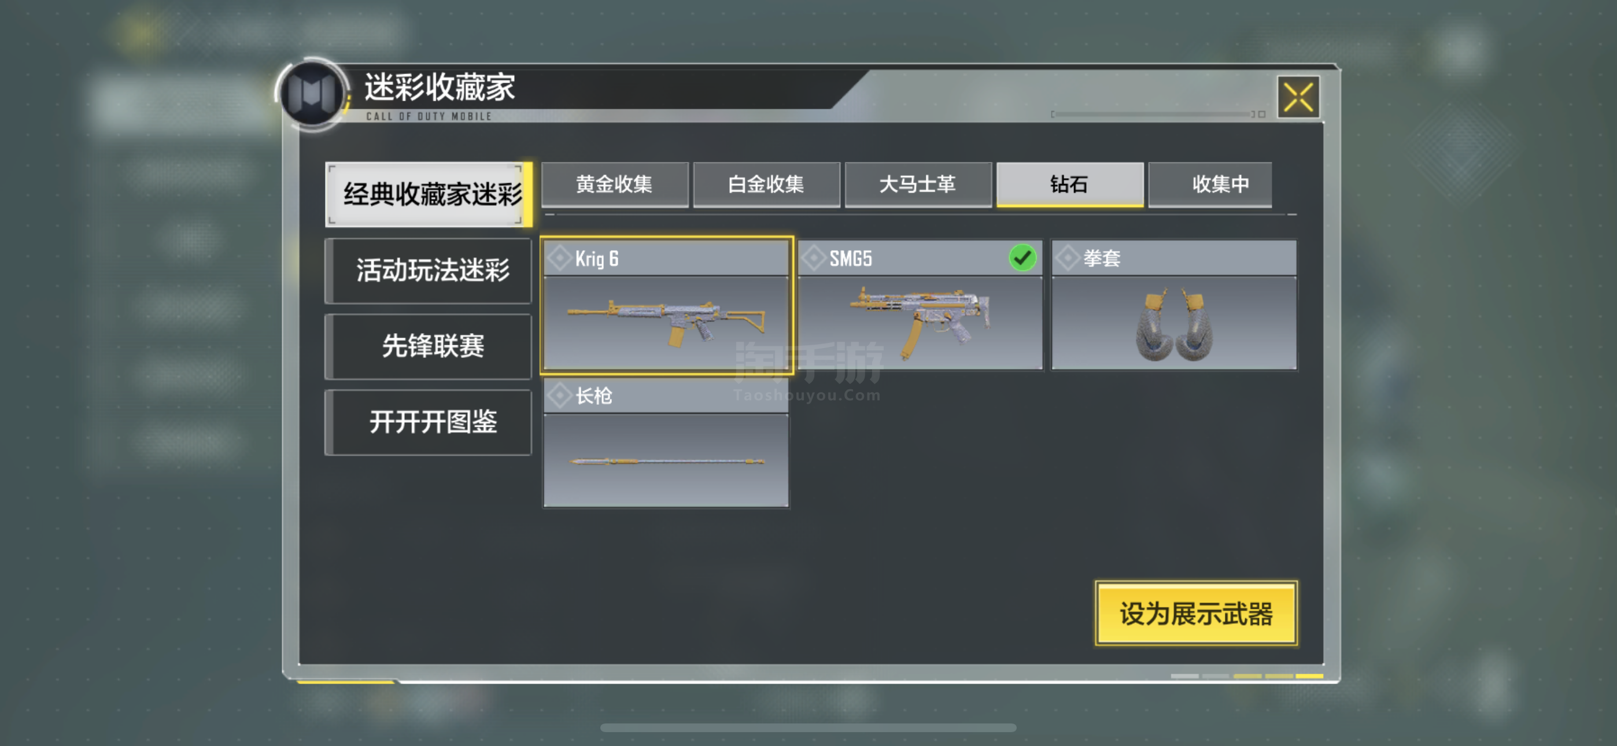
Task: Open 先锋联赛 category
Action: (429, 346)
